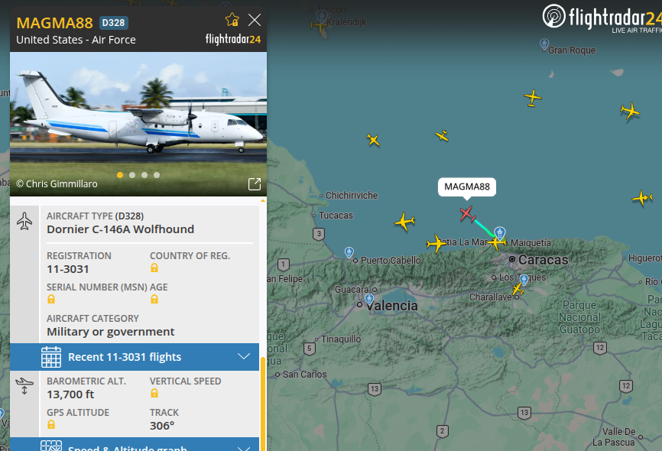The image size is (662, 451).
Task: Click the yellow panel scrollbar
Action: click(263, 404)
